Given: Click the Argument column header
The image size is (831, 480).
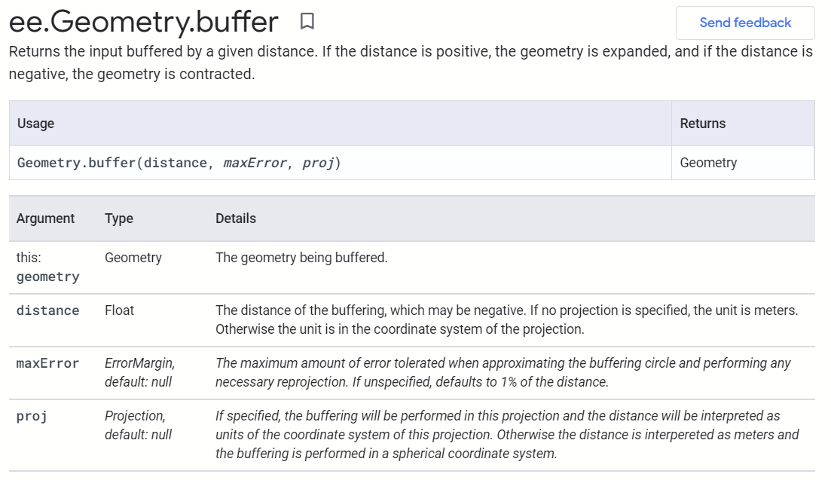Looking at the screenshot, I should (45, 218).
